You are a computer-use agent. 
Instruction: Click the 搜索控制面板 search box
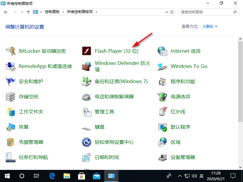coord(206,12)
